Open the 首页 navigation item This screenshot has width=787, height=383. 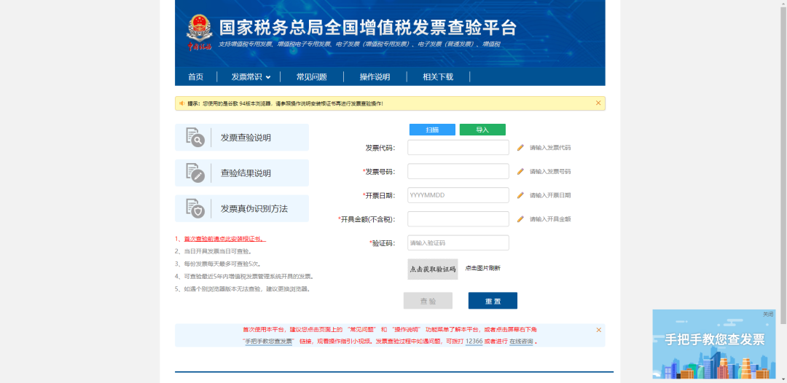click(x=196, y=76)
